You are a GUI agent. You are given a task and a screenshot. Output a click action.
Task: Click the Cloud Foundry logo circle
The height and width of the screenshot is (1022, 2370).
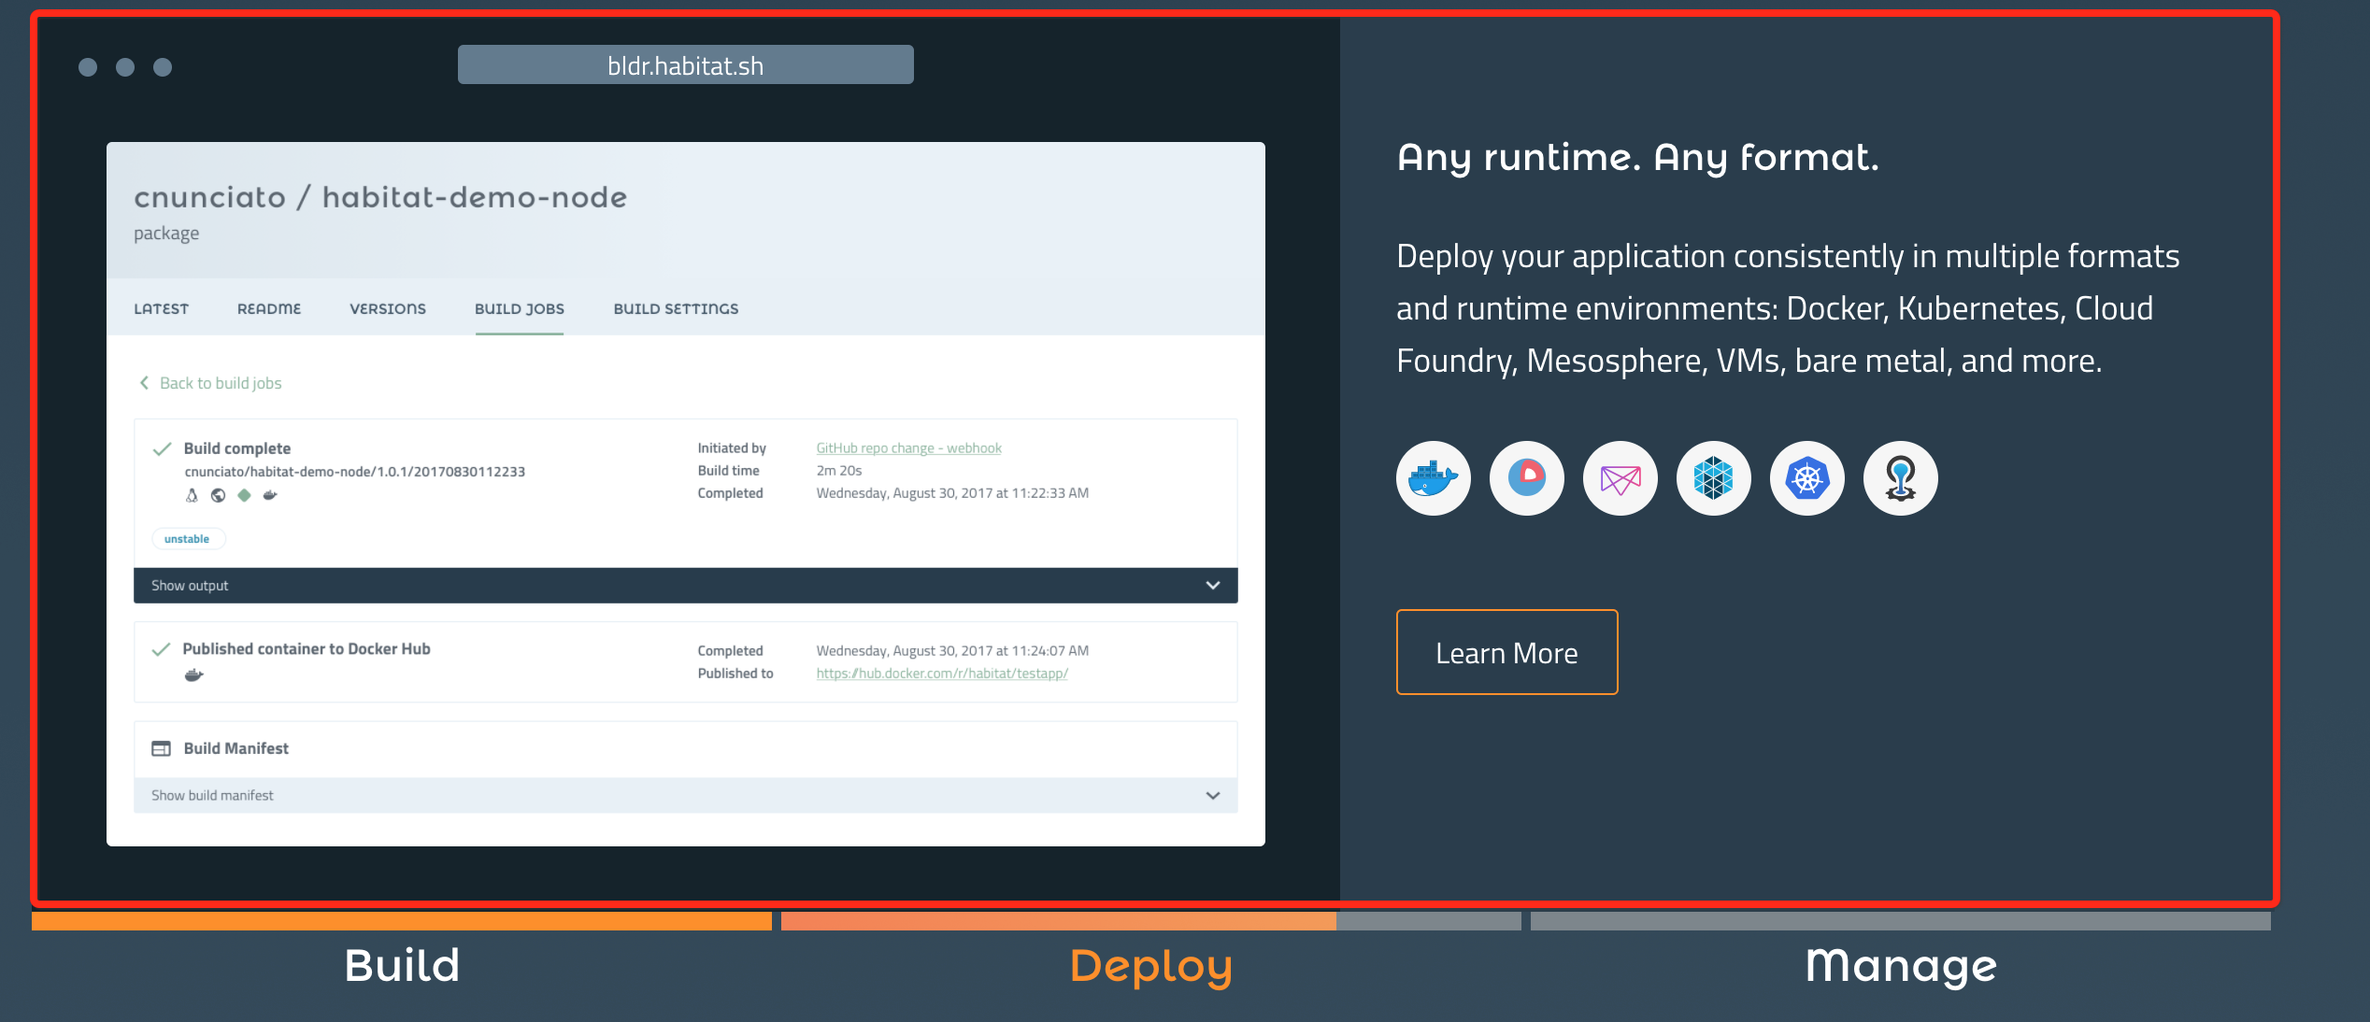[1900, 478]
